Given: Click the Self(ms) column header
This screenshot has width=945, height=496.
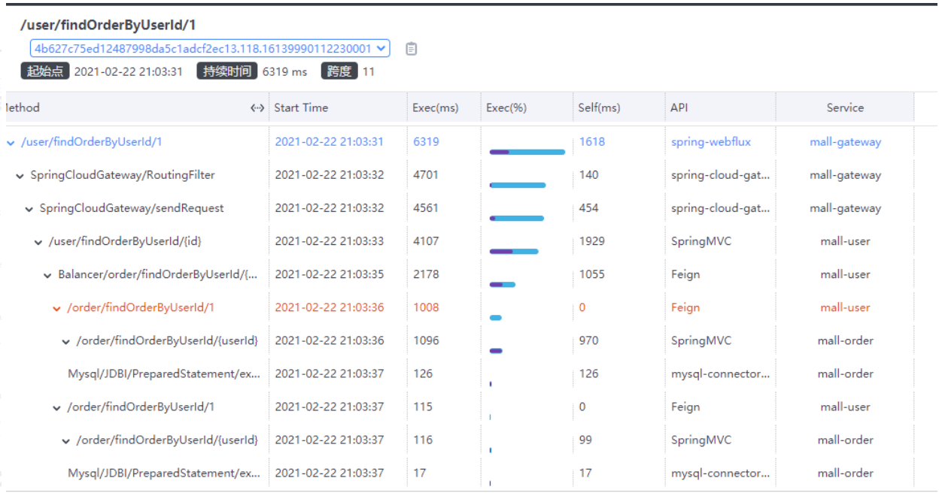Looking at the screenshot, I should coord(600,107).
